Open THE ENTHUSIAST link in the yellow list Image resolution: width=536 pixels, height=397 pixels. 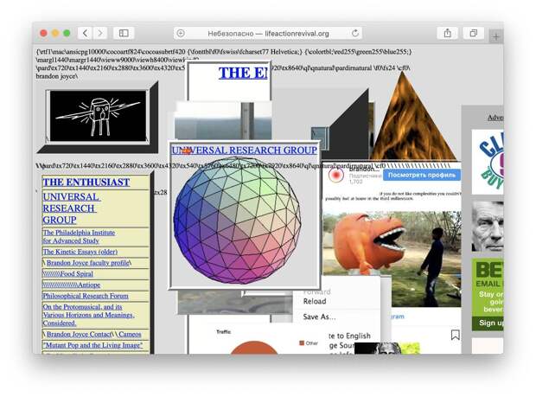point(86,182)
